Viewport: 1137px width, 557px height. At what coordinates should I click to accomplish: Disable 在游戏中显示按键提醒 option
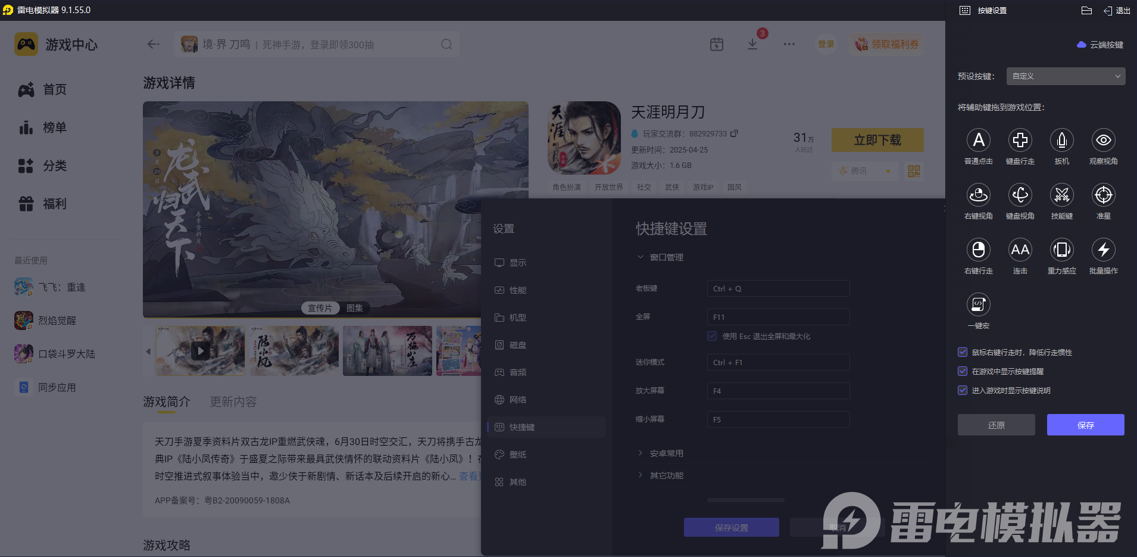point(963,371)
